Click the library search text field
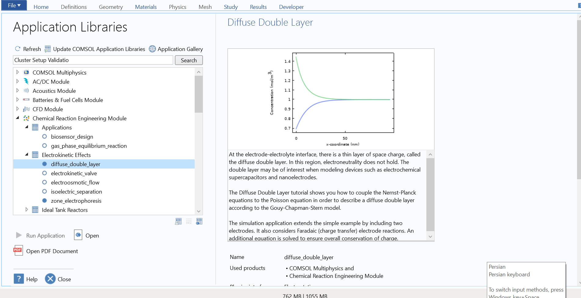Viewport: 581px width, 298px height. (x=93, y=60)
